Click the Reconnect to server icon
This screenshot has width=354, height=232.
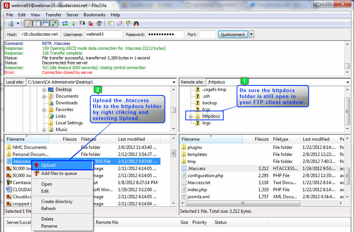click(x=99, y=23)
